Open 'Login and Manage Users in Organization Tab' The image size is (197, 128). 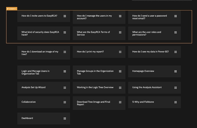coord(35,73)
